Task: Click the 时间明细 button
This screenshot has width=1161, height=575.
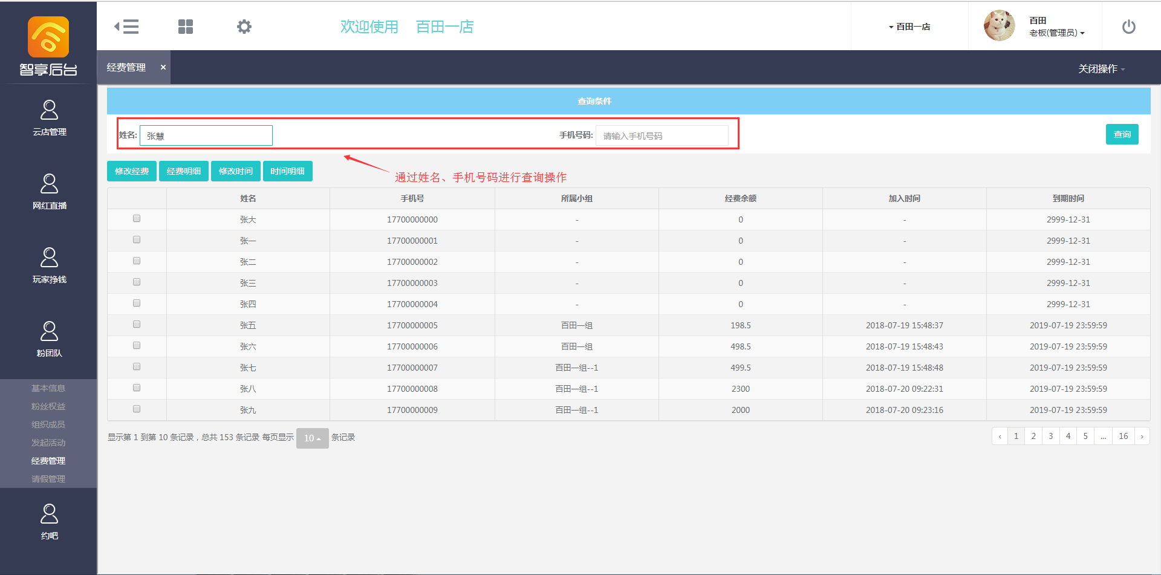Action: point(288,171)
